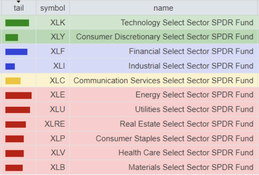Select the XLRE symbol cell

pyautogui.click(x=55, y=124)
